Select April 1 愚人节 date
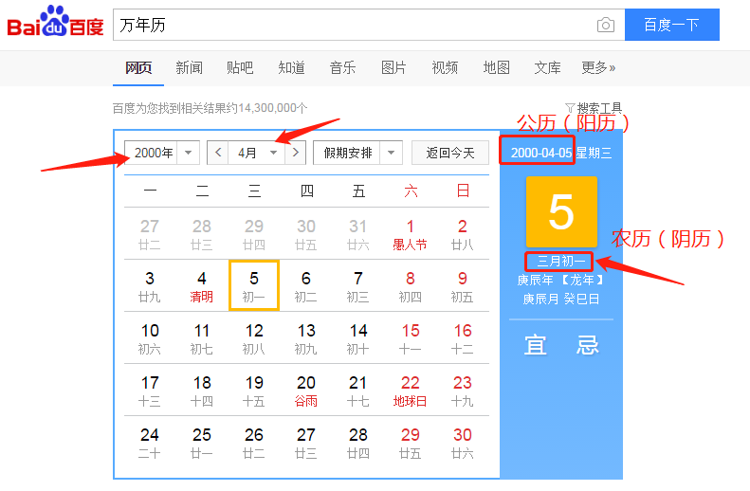 tap(410, 234)
